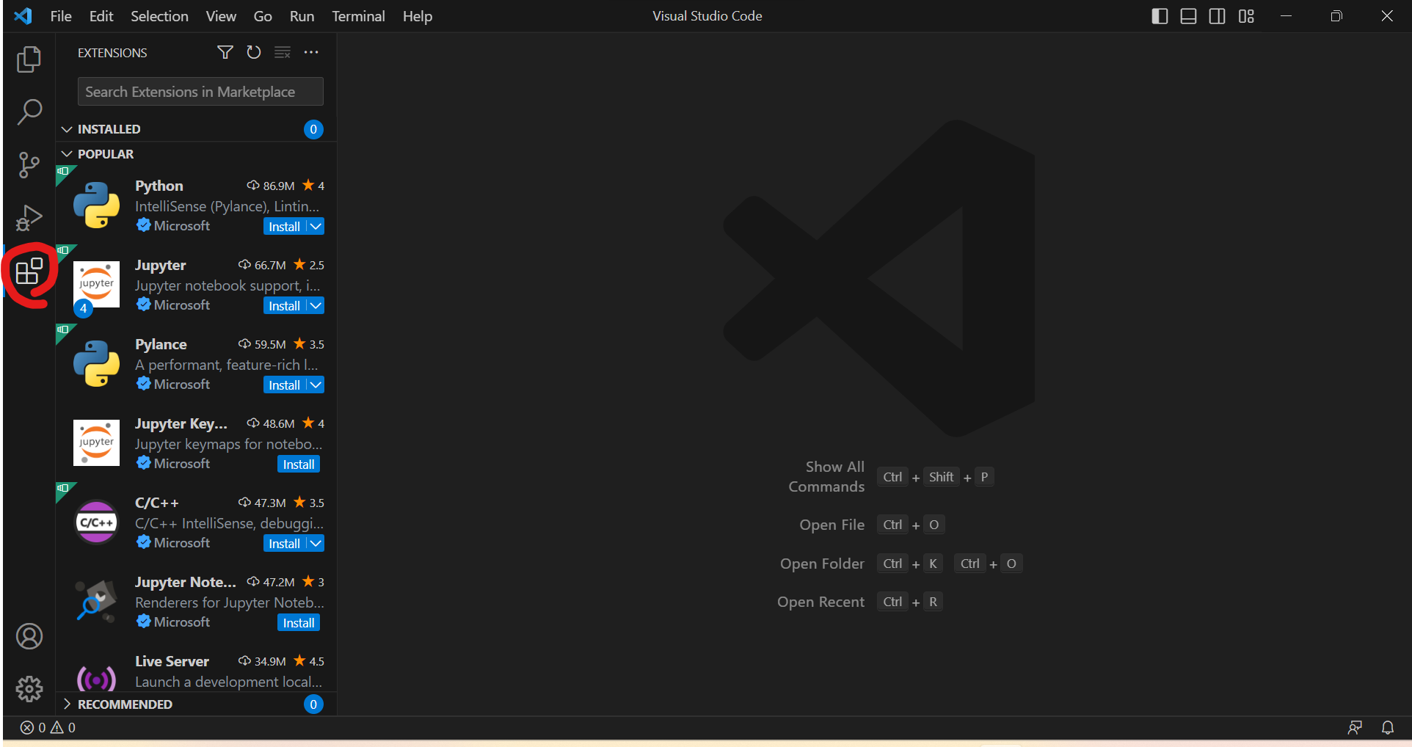Open the Manage gear icon

[29, 689]
